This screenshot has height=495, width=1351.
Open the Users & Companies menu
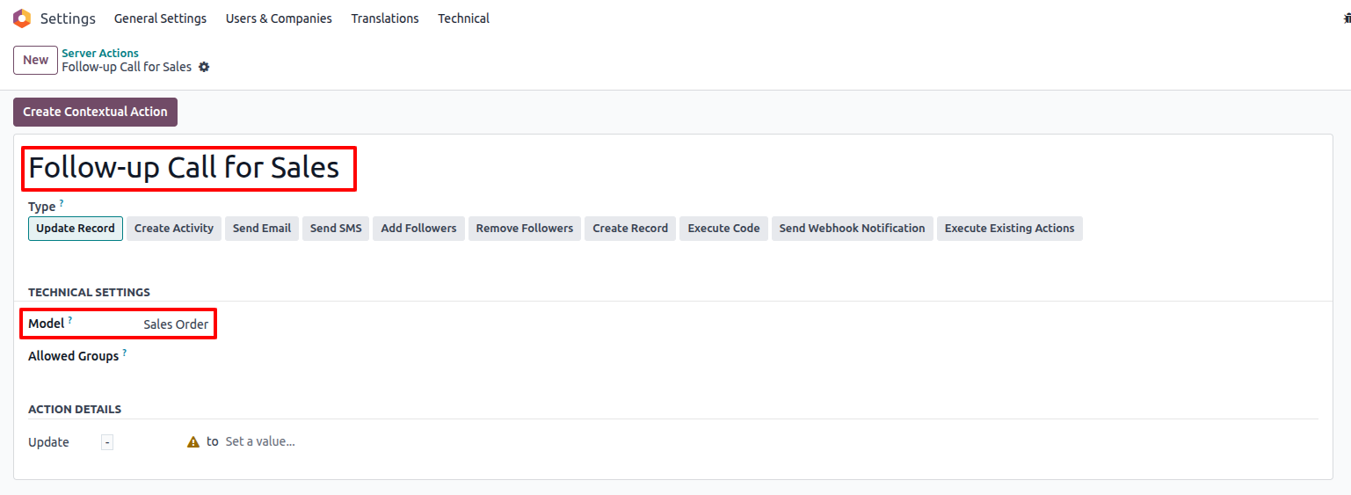point(279,18)
